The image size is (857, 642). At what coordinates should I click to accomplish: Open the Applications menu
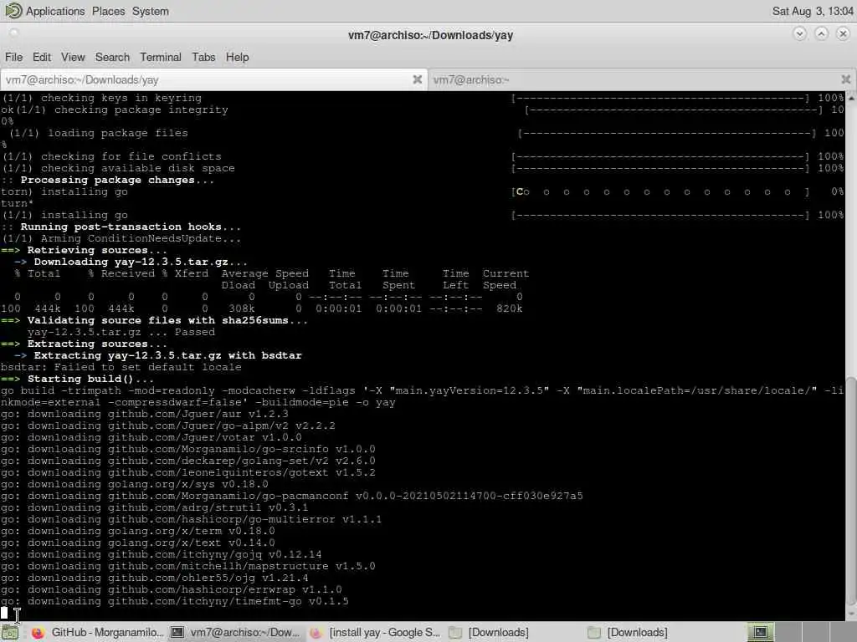[55, 11]
